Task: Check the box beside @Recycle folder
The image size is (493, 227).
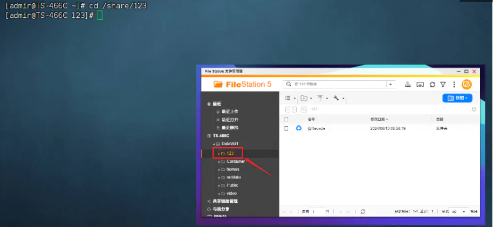Action: pyautogui.click(x=286, y=128)
